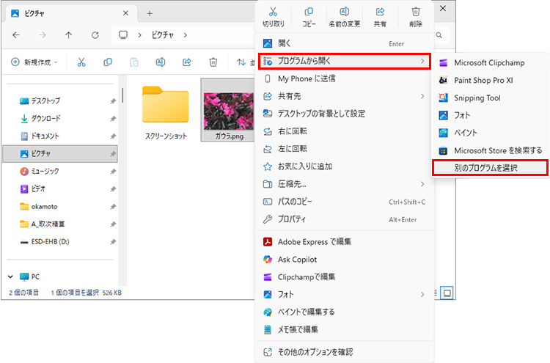Click the up arrow navigation button

[x=68, y=34]
